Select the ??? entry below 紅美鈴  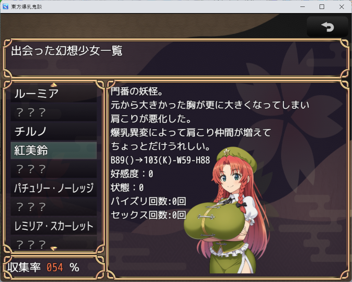54,169
